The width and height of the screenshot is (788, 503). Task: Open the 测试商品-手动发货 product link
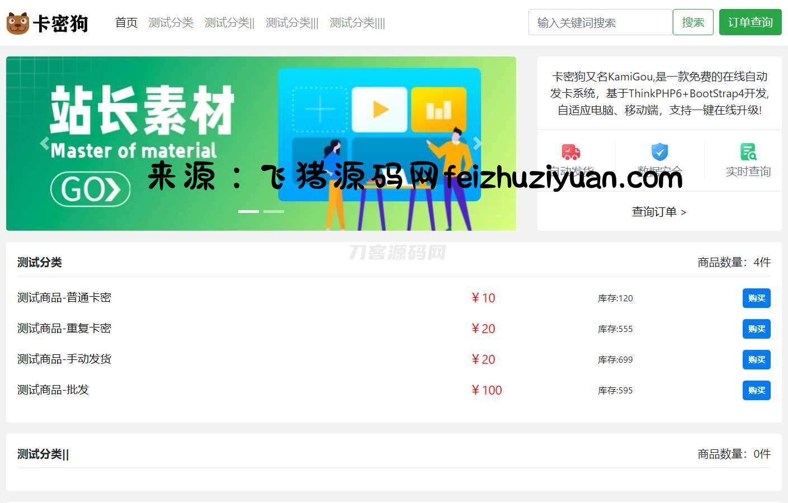click(64, 359)
